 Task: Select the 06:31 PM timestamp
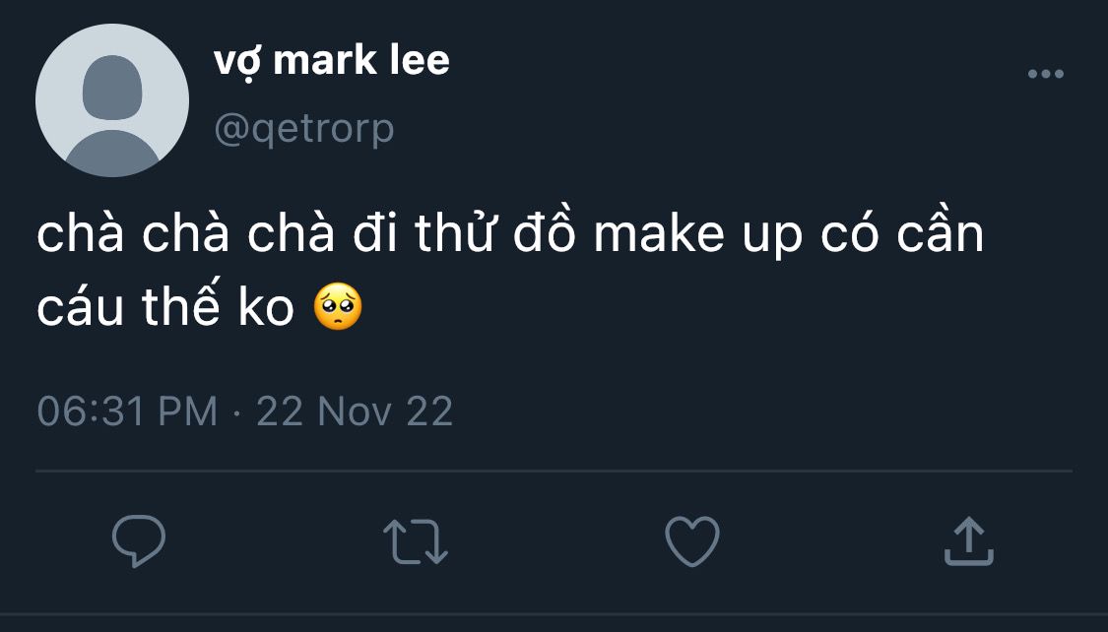point(127,411)
